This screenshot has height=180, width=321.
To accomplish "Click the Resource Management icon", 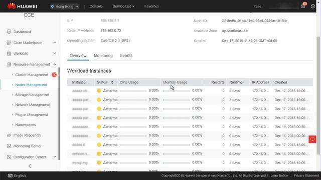I will pyautogui.click(x=9, y=64).
